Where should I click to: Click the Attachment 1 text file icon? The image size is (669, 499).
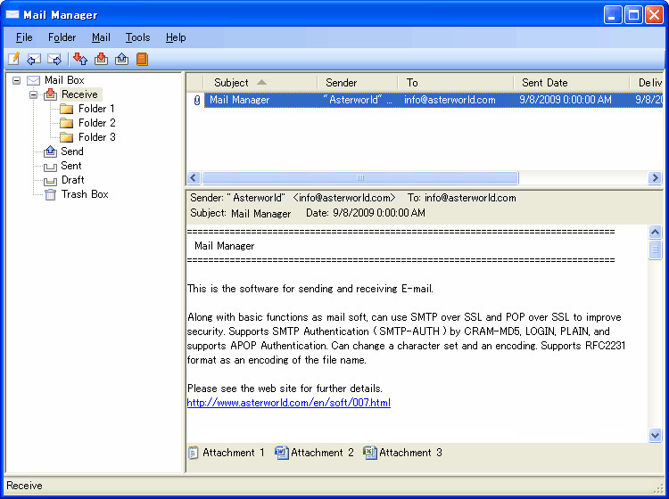(x=194, y=453)
